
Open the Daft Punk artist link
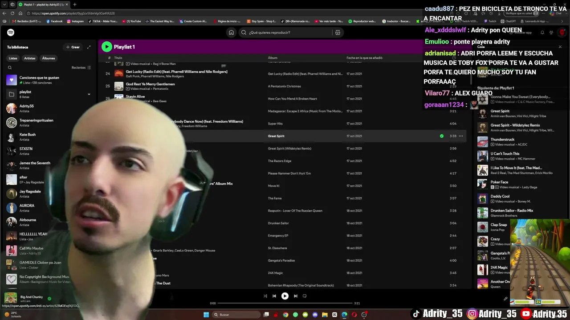click(134, 76)
